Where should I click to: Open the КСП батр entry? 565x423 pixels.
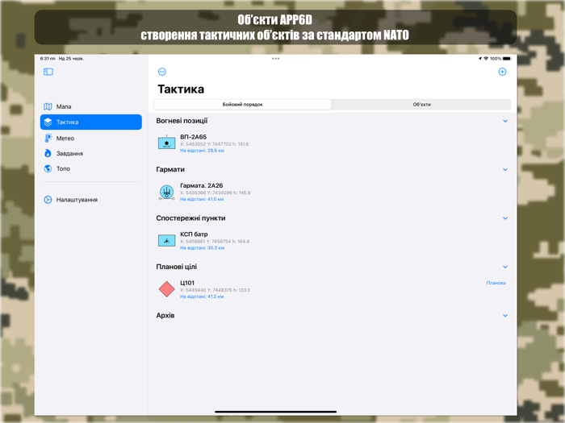tap(333, 241)
